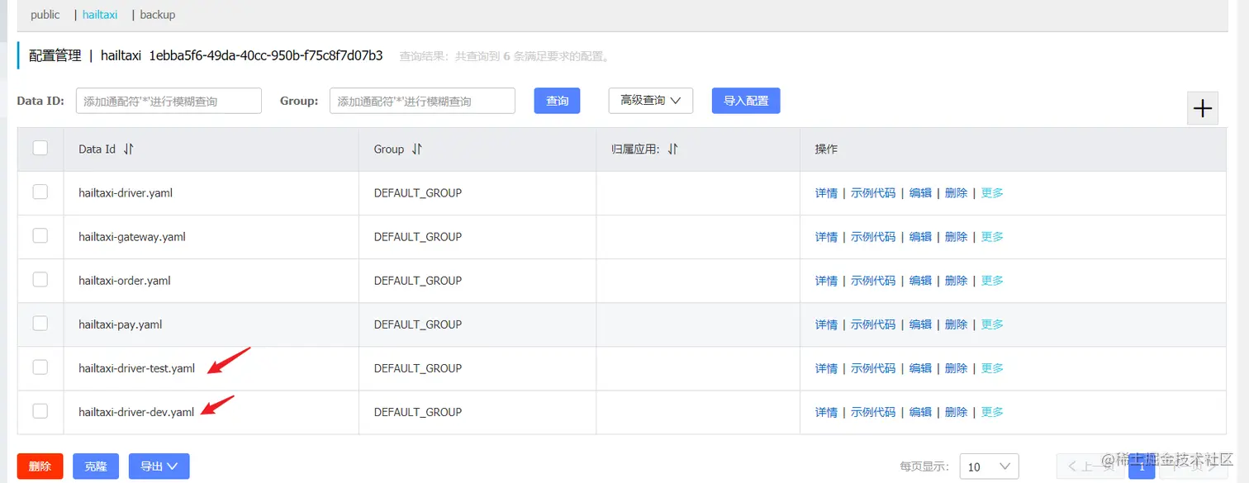Click the red 删除 delete button at bottom
1249x483 pixels.
pos(40,466)
